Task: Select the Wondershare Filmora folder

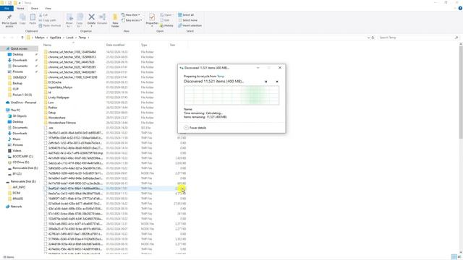Action: point(60,123)
